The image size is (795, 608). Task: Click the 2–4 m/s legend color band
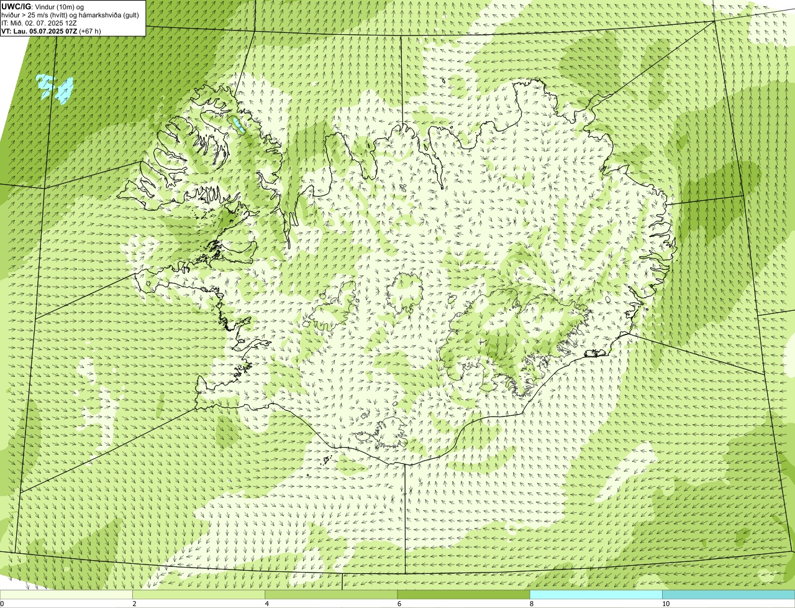click(x=199, y=594)
